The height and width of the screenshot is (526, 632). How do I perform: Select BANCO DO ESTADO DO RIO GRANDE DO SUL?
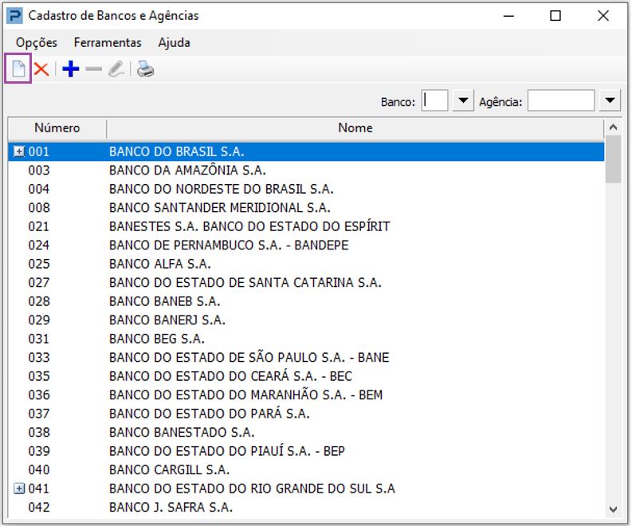pyautogui.click(x=306, y=489)
